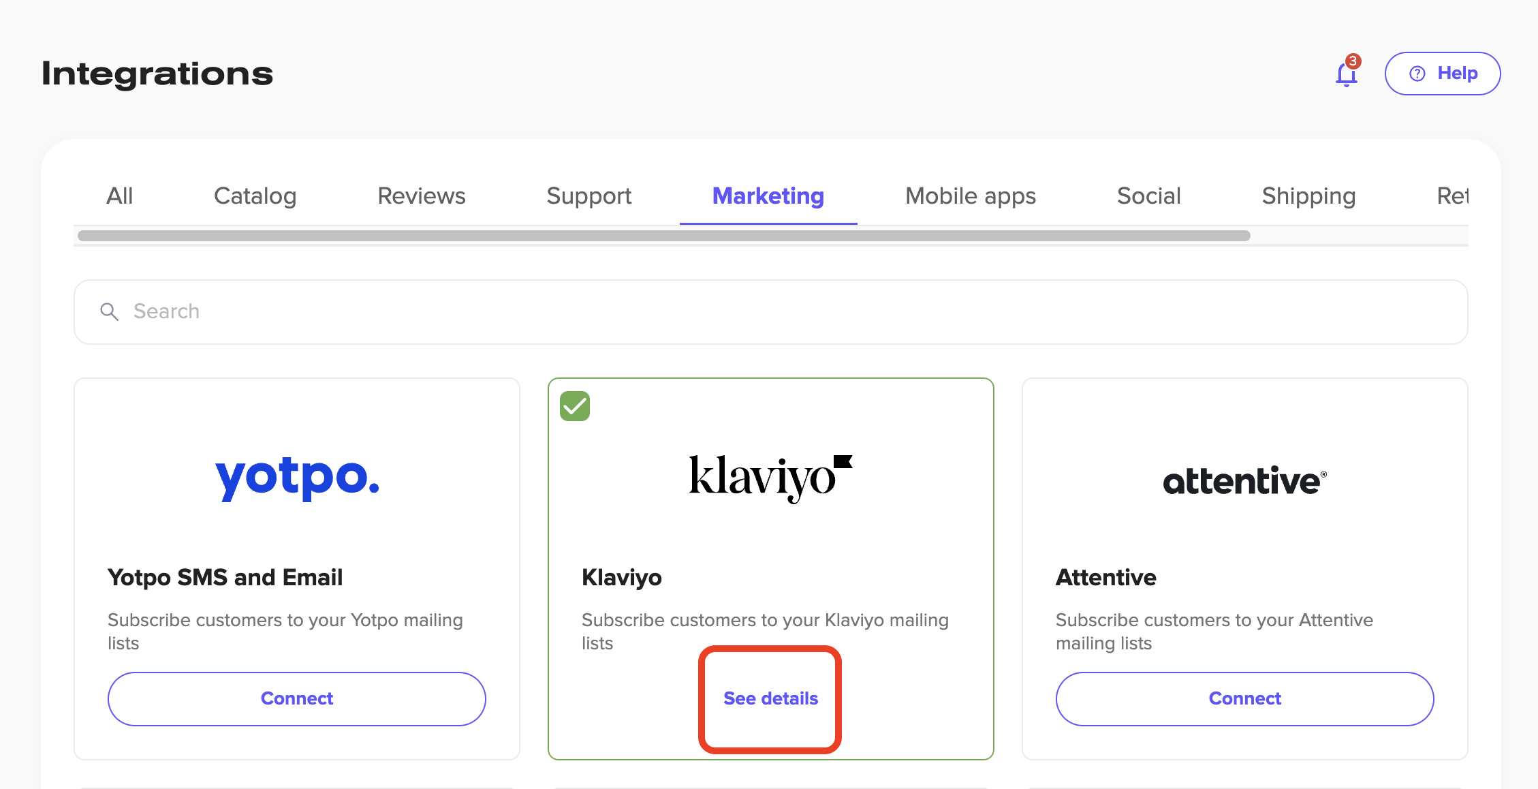Click the Klaviyo logo
This screenshot has height=789, width=1538.
click(770, 478)
